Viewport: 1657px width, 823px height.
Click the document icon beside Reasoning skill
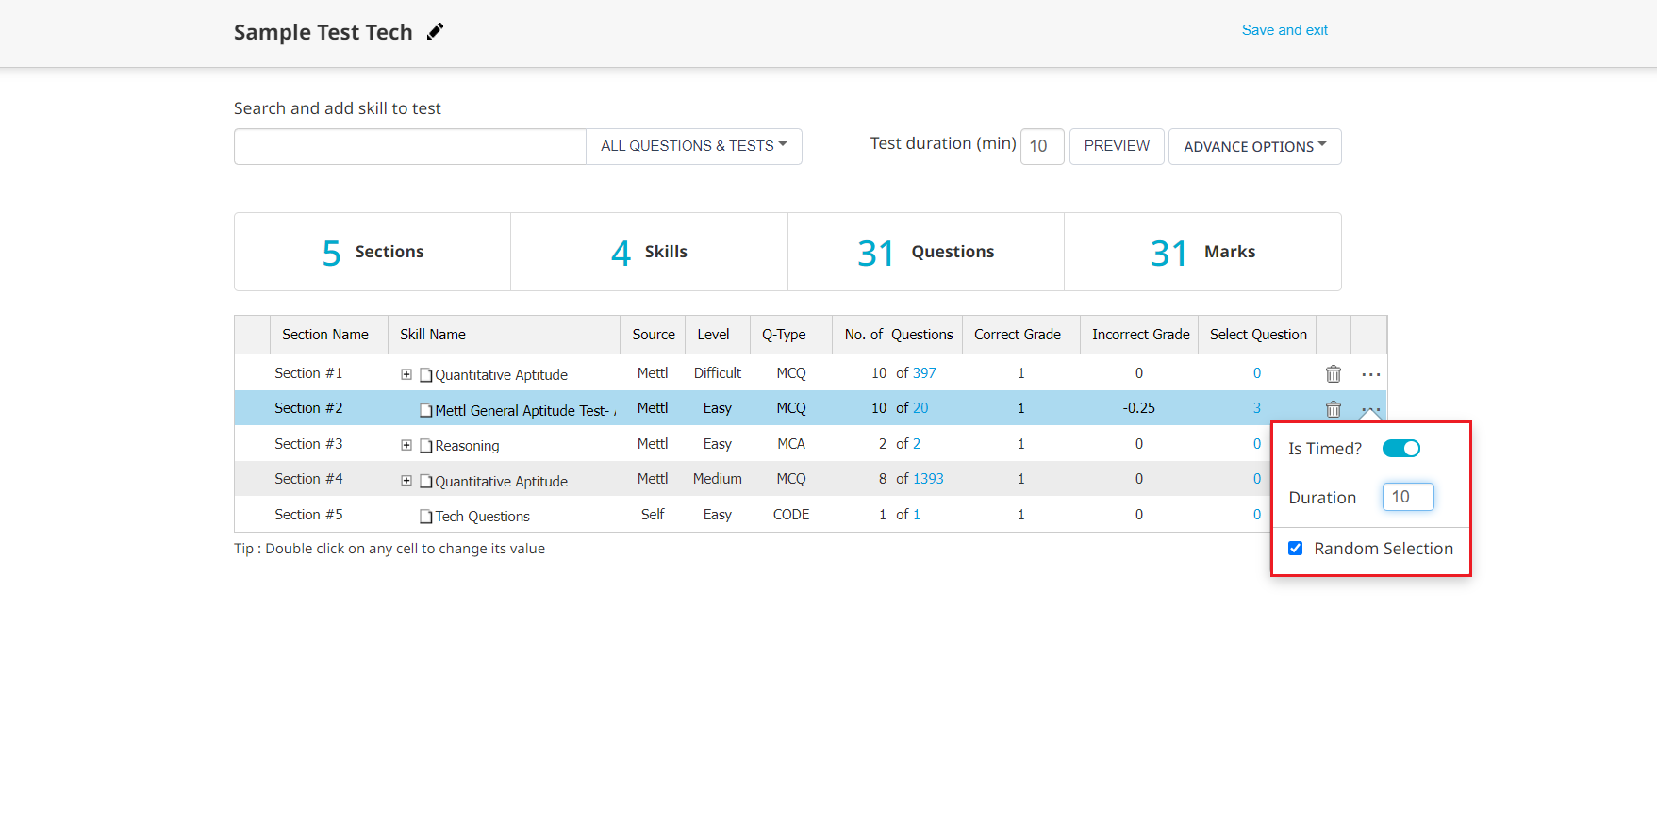point(426,446)
